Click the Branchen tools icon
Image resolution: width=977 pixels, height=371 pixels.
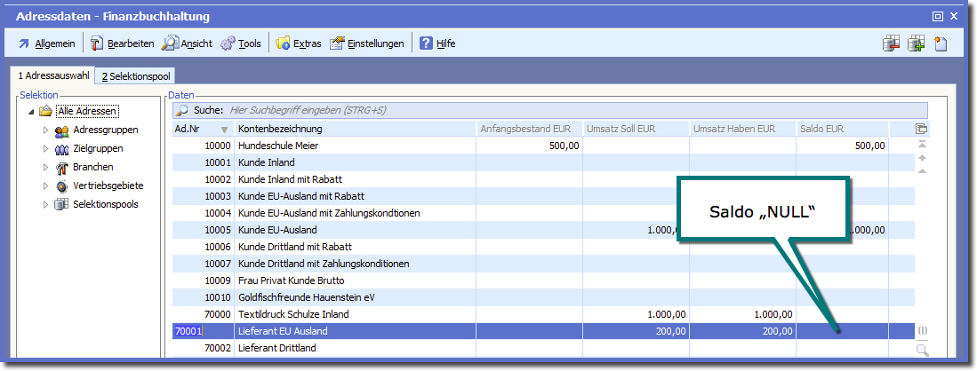(x=62, y=168)
